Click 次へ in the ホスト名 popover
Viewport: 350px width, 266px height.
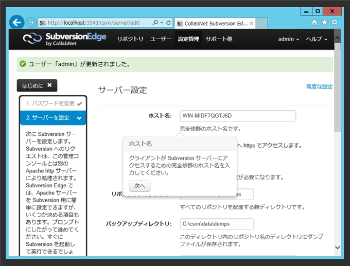click(x=139, y=186)
